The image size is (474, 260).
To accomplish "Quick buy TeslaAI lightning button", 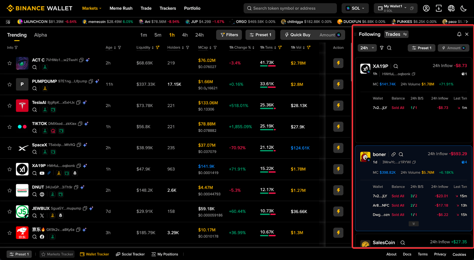I will (x=338, y=105).
